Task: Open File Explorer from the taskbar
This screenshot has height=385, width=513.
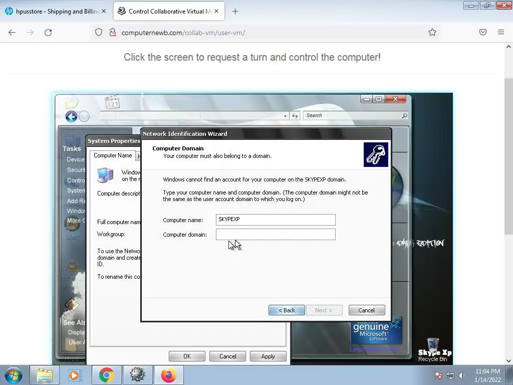Action: click(x=45, y=375)
